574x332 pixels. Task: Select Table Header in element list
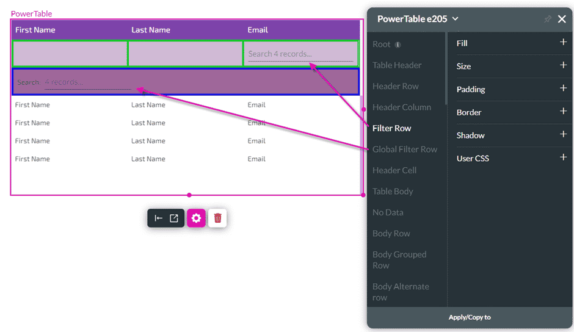pyautogui.click(x=397, y=65)
